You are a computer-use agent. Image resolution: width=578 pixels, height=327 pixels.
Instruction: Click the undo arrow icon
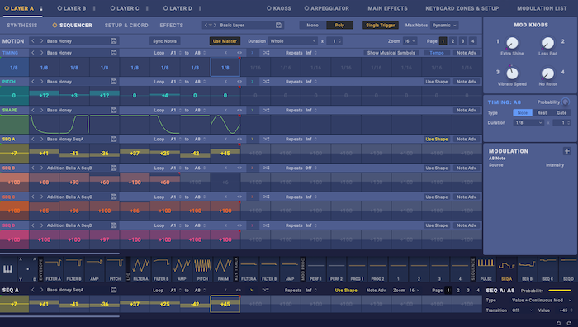point(558,323)
